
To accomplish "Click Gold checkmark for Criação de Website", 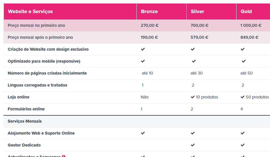I will (x=243, y=49).
